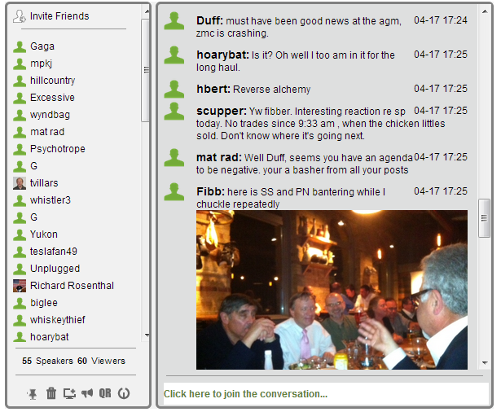Click the 'Reverse alchemy' message text
This screenshot has width=501, height=412.
272,89
